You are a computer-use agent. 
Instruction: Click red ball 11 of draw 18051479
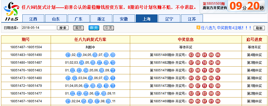click(205, 70)
